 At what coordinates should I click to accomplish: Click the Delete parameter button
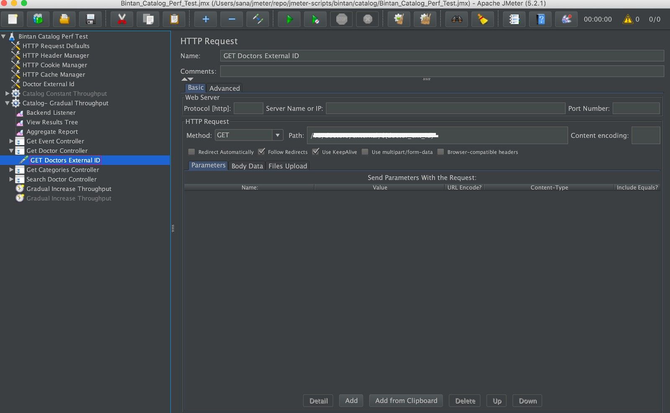465,401
